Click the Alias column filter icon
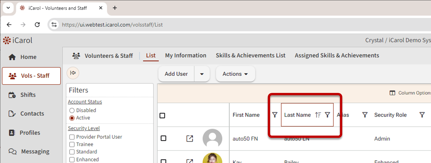Screen dimensions: 431x163 365,115
